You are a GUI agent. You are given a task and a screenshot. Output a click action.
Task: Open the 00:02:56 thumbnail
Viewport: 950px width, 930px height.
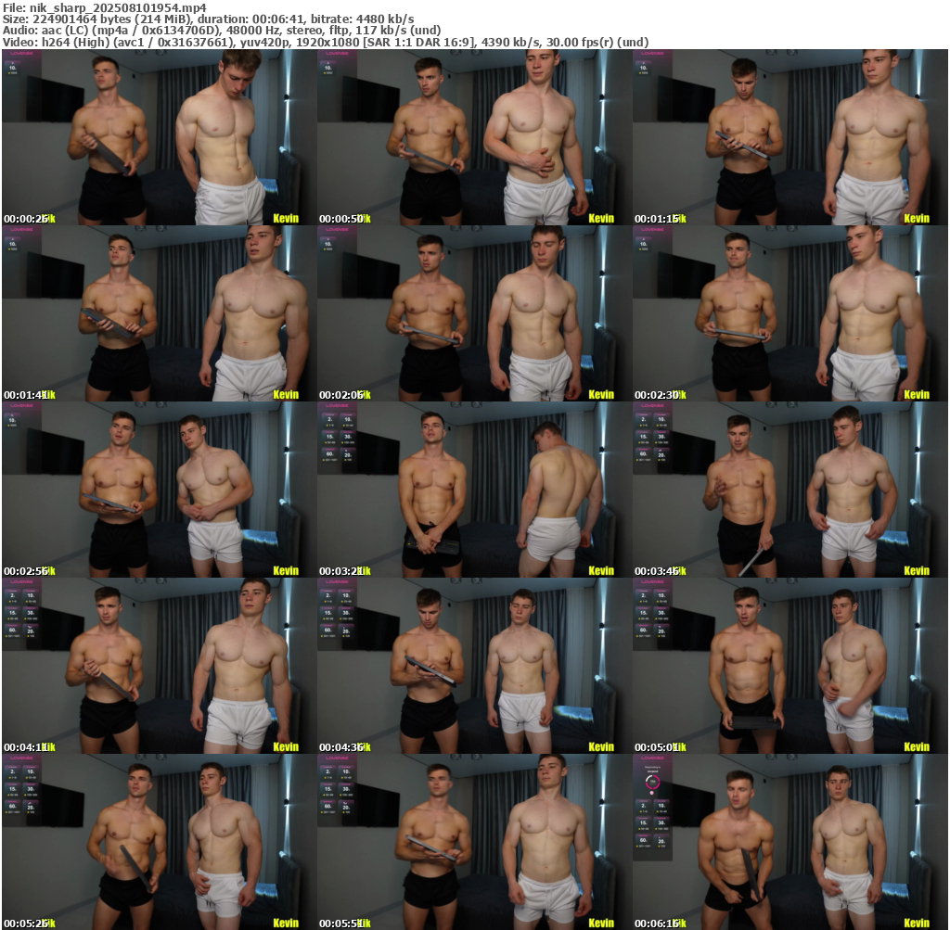(x=158, y=490)
